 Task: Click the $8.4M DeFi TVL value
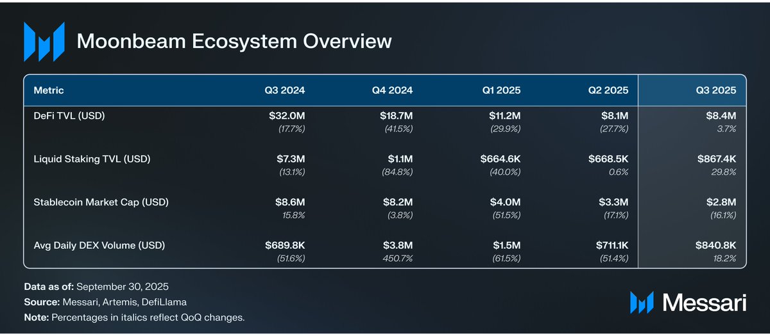(720, 116)
